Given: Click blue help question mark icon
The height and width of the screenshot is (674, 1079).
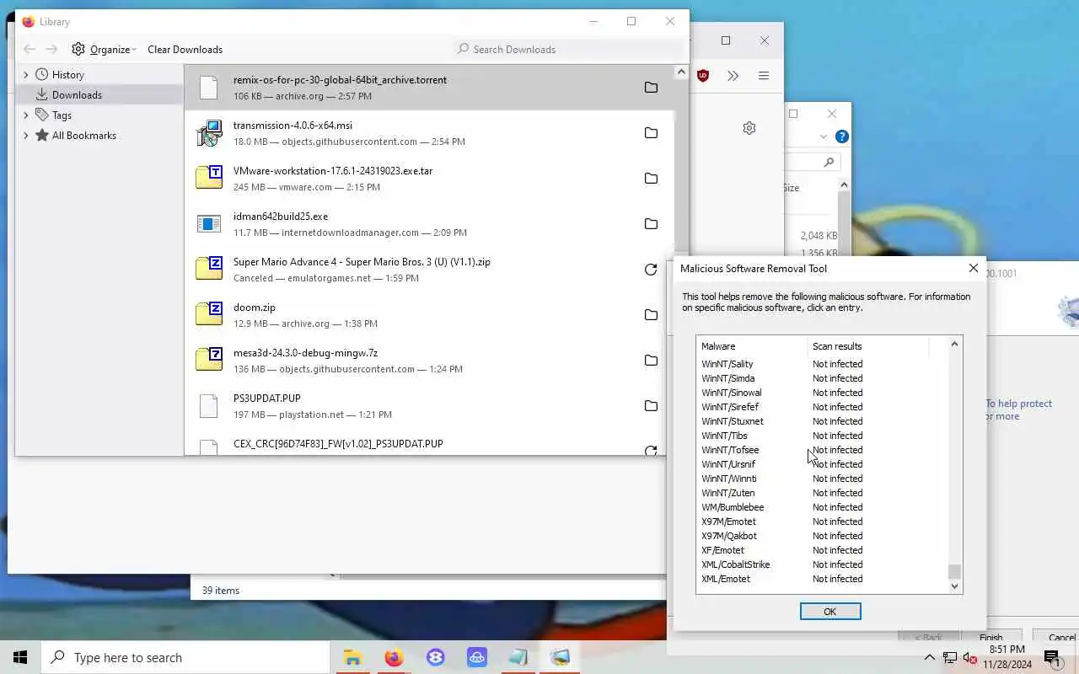Looking at the screenshot, I should pos(841,136).
